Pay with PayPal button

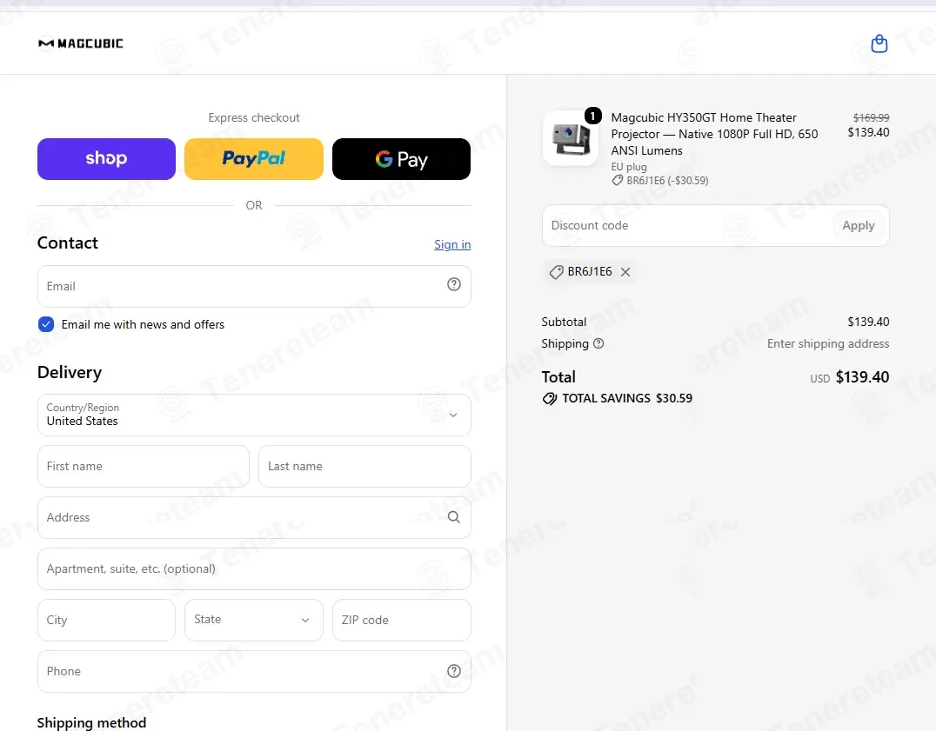click(x=254, y=158)
